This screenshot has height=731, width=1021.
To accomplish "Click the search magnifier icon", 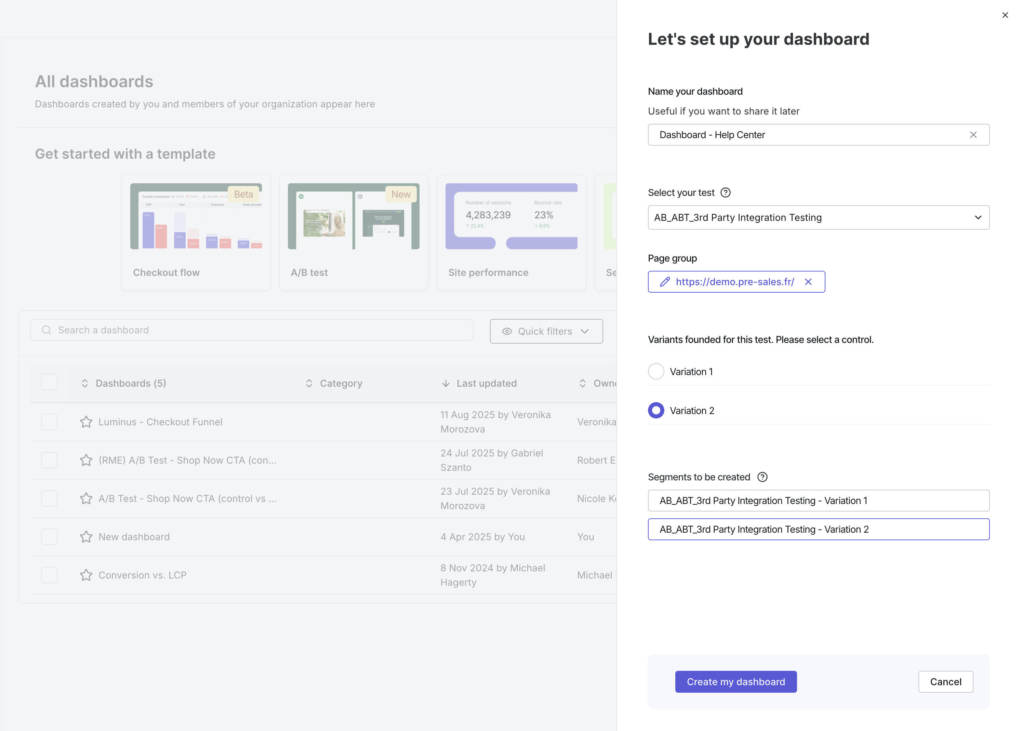I will 47,330.
